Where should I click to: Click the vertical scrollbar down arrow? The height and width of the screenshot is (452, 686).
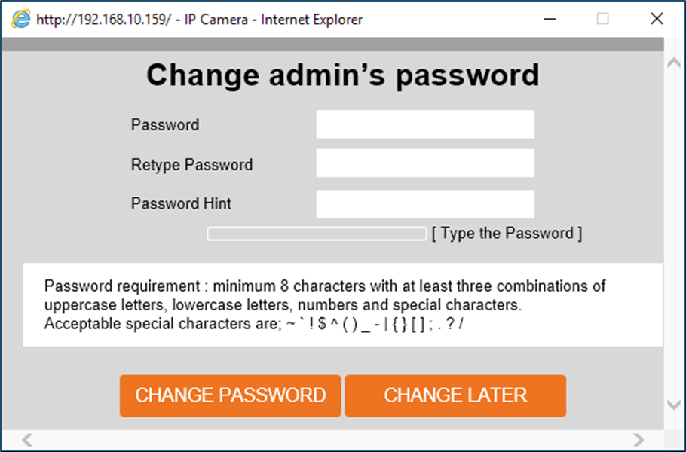[x=674, y=405]
